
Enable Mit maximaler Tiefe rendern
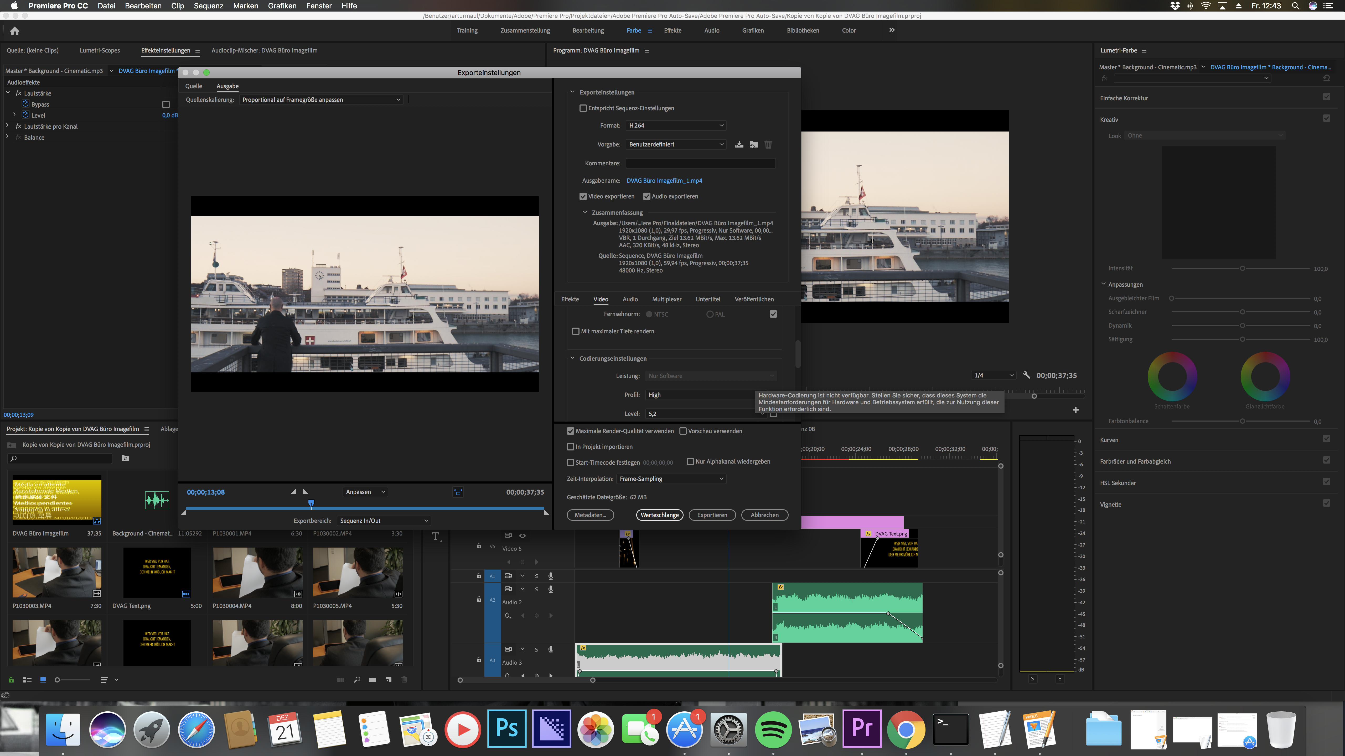(x=576, y=331)
